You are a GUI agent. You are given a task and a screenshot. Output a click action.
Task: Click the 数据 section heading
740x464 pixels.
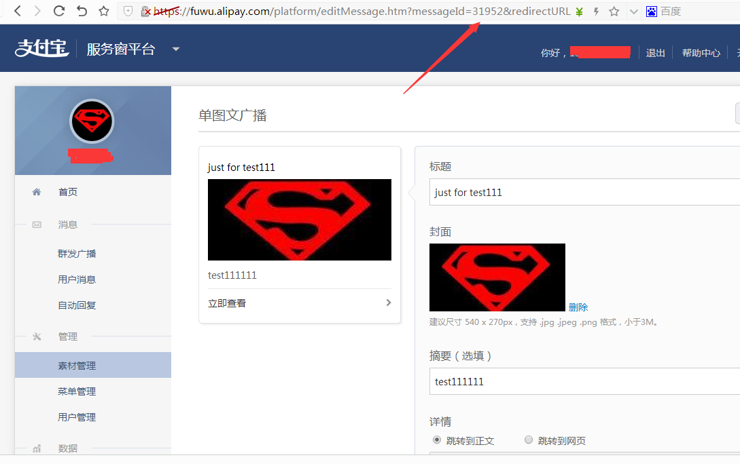click(67, 448)
